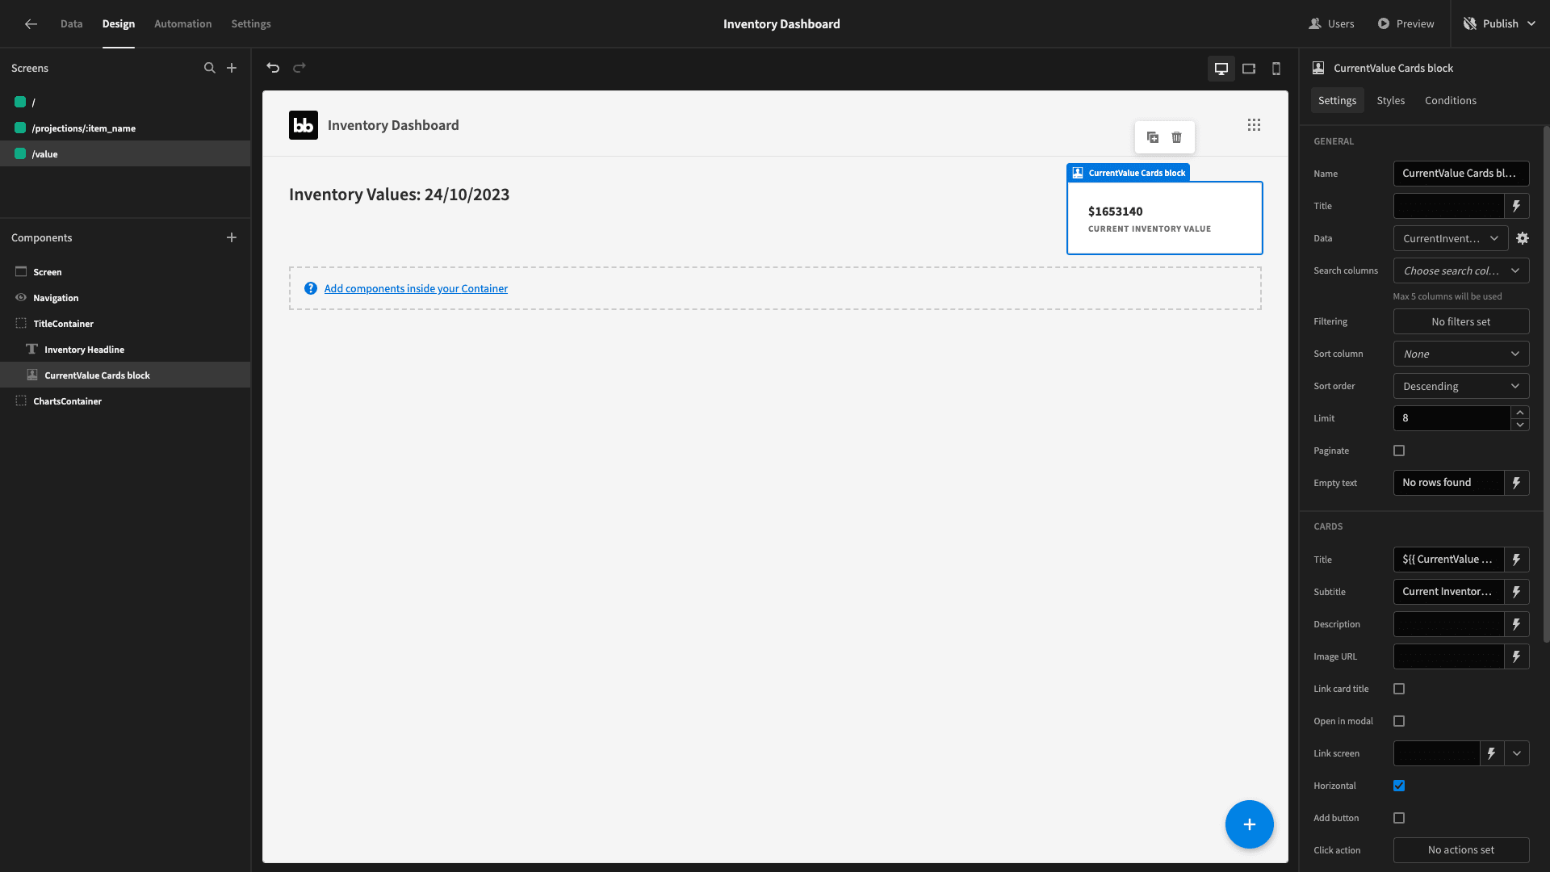1550x872 pixels.
Task: Open the Sort order Descending dropdown
Action: (x=1461, y=386)
